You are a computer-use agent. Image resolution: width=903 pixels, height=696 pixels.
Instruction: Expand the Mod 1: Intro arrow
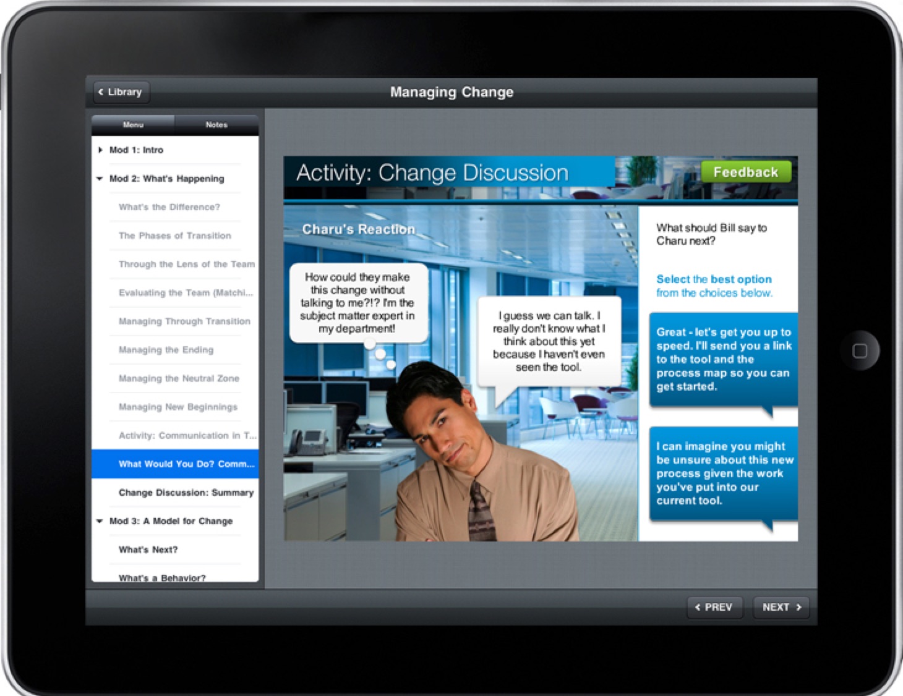[x=100, y=150]
